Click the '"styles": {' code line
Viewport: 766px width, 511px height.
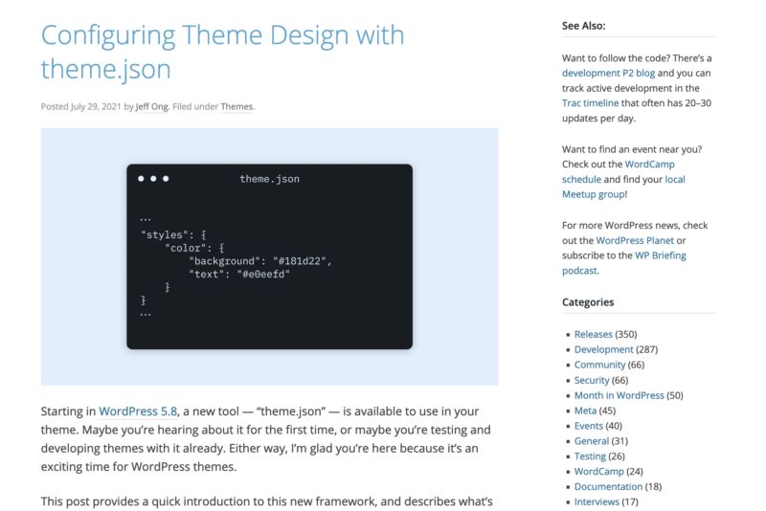tap(173, 234)
